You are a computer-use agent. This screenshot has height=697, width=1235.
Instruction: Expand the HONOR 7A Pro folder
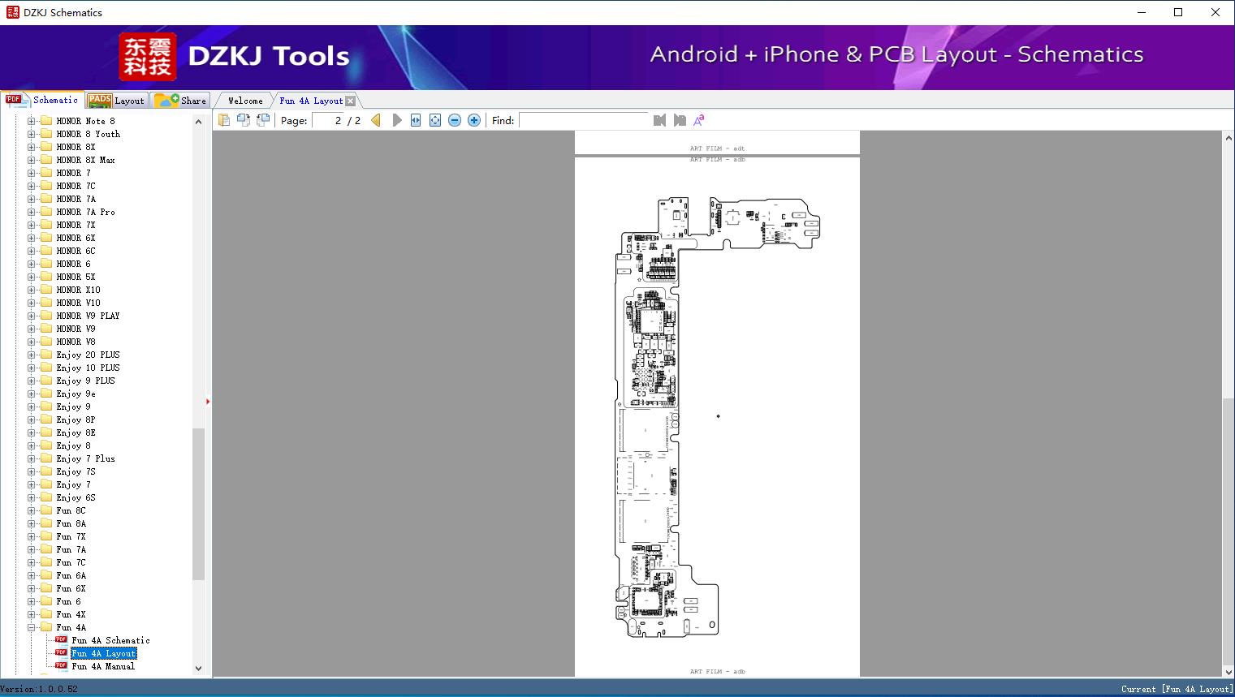(x=32, y=212)
